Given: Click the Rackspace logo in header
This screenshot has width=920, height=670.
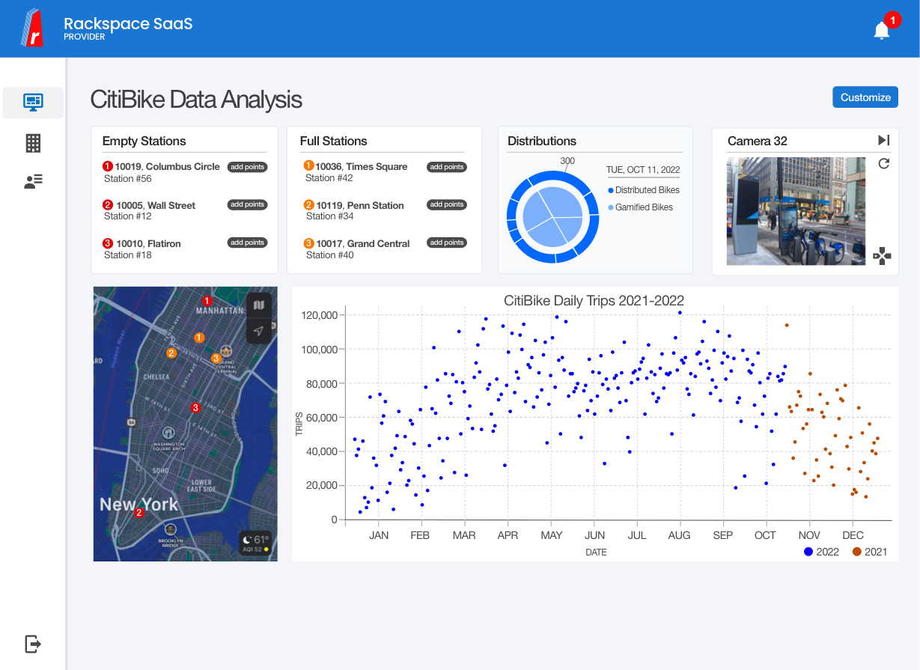Looking at the screenshot, I should tap(32, 28).
